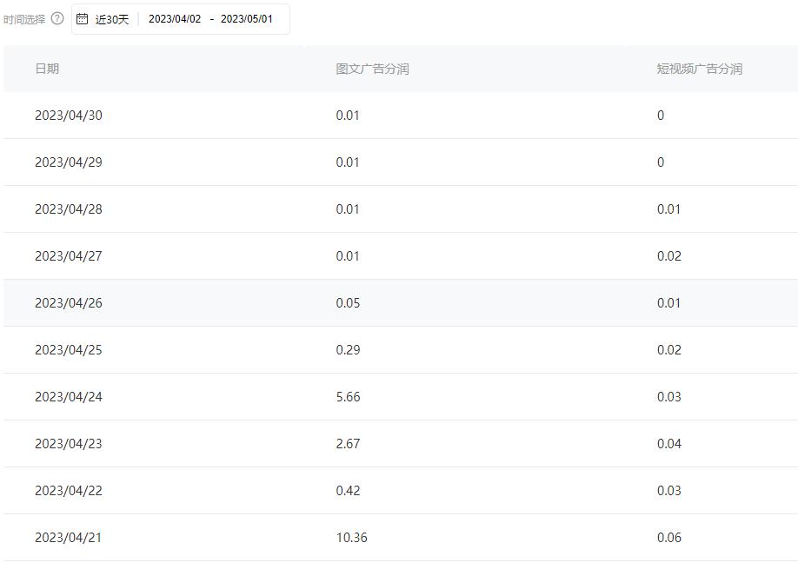Click the 2023/04/28 date cell
The image size is (798, 576).
click(69, 209)
